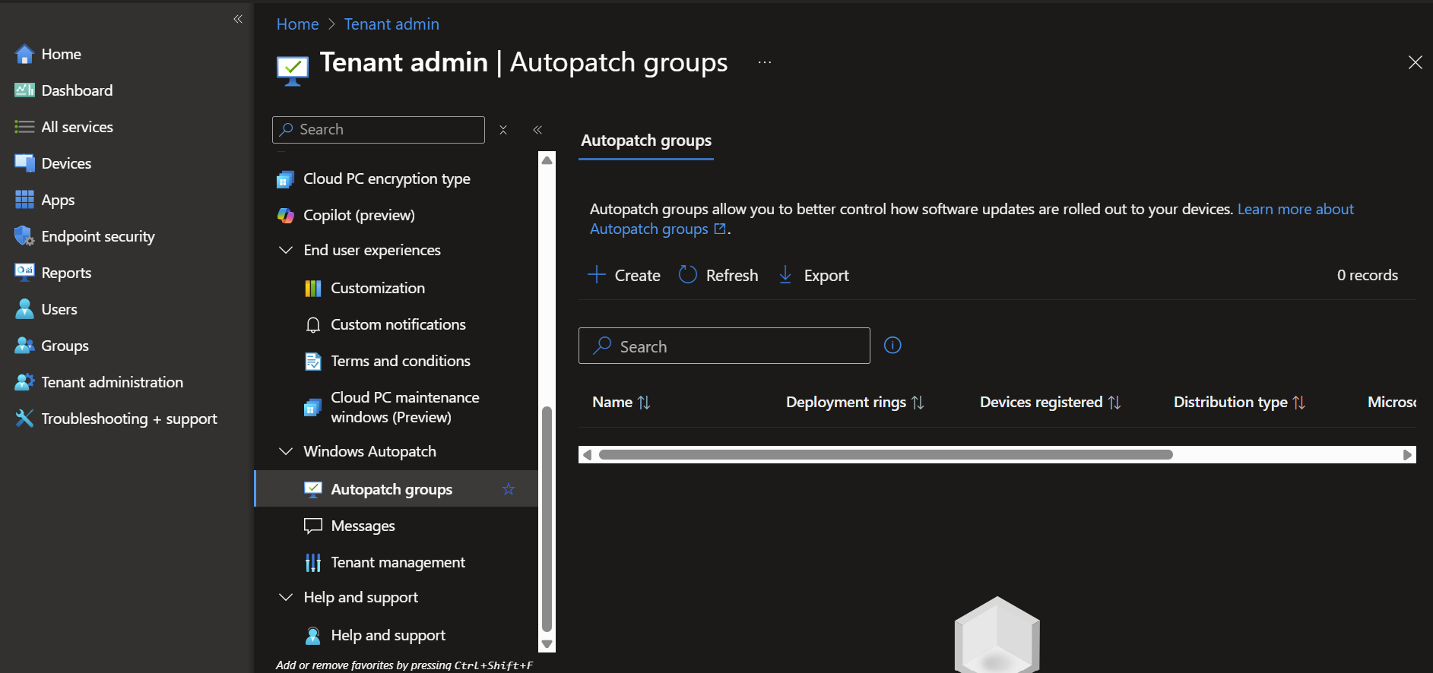The height and width of the screenshot is (673, 1433).
Task: Open the more options ellipsis near title
Action: click(x=765, y=62)
